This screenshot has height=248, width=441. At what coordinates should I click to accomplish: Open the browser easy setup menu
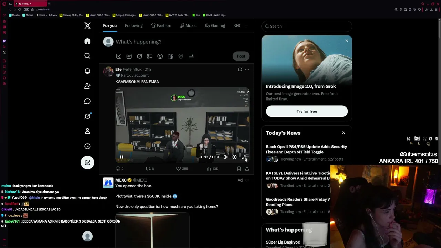pyautogui.click(x=436, y=10)
